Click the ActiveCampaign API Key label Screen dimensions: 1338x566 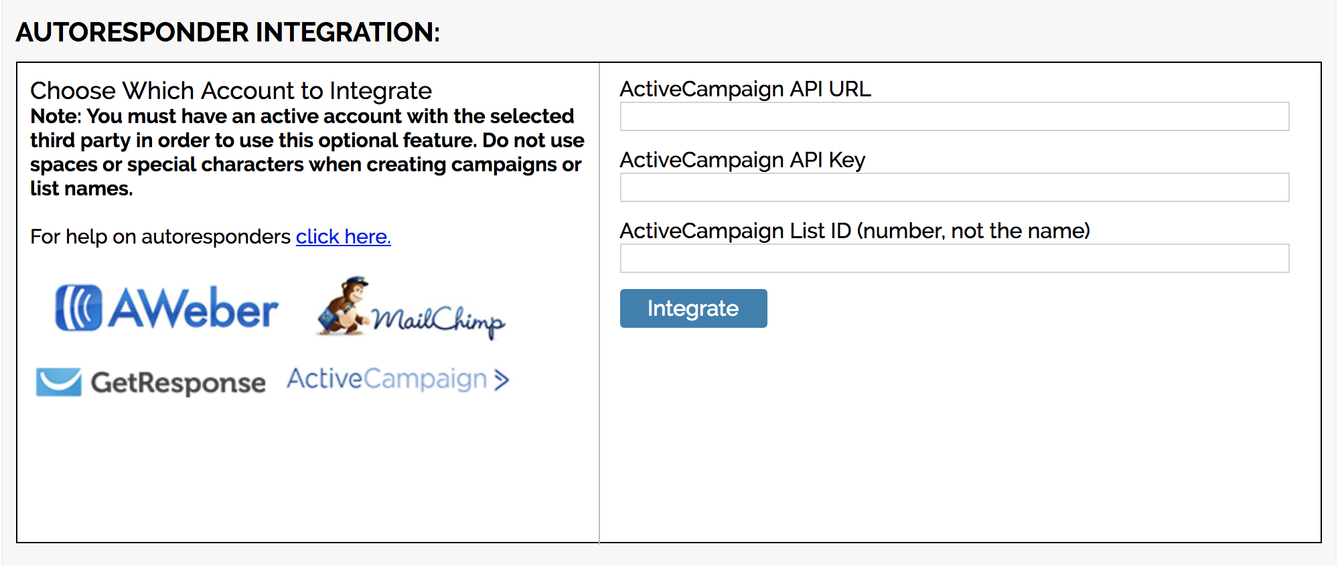click(742, 160)
